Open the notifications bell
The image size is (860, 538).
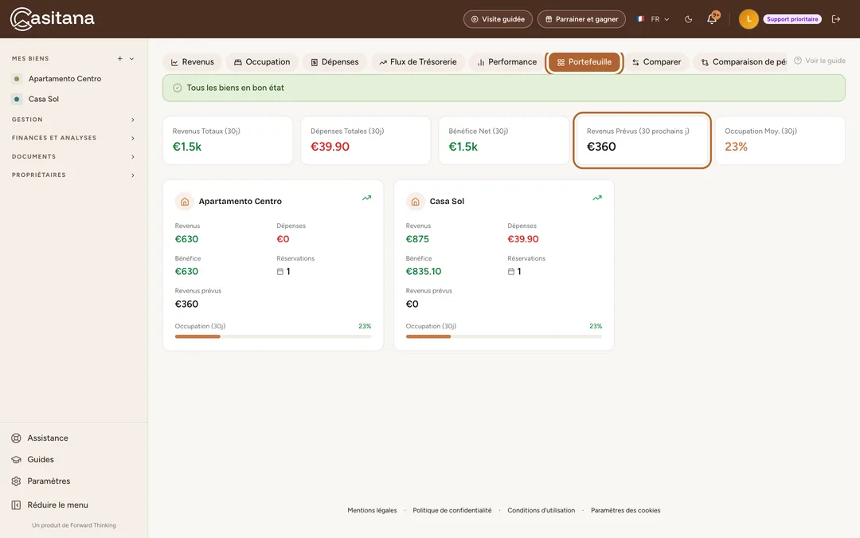712,18
